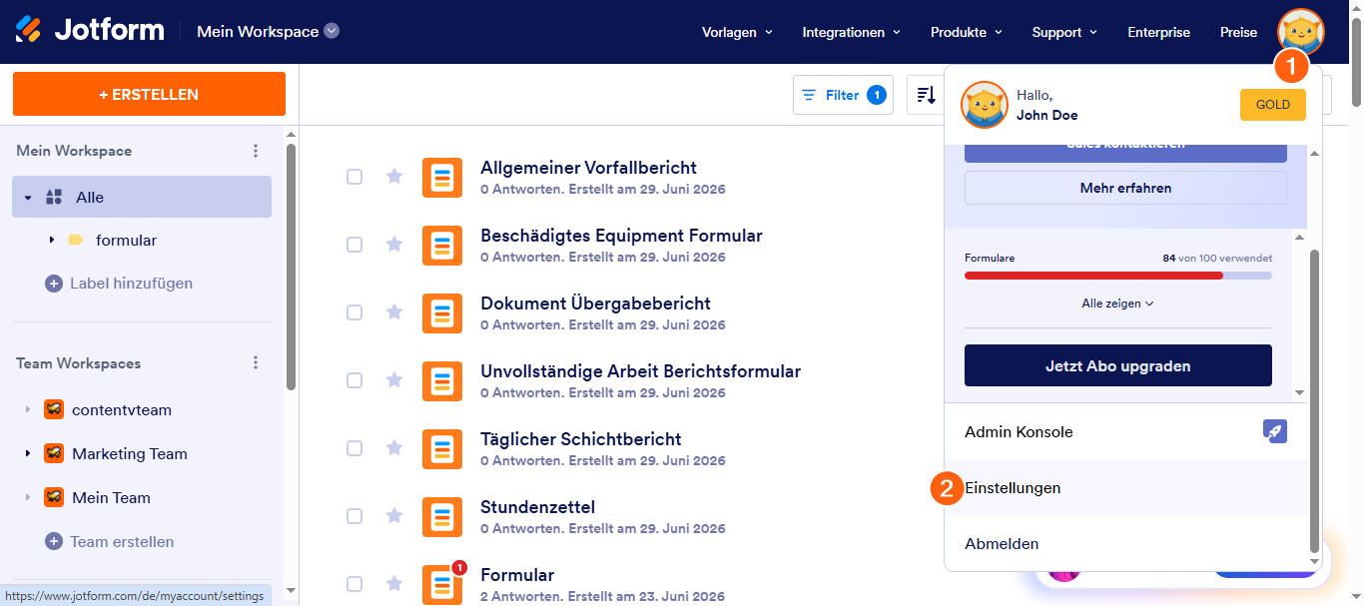The height and width of the screenshot is (606, 1364).
Task: Click the Mehr erfahren button
Action: tap(1125, 188)
